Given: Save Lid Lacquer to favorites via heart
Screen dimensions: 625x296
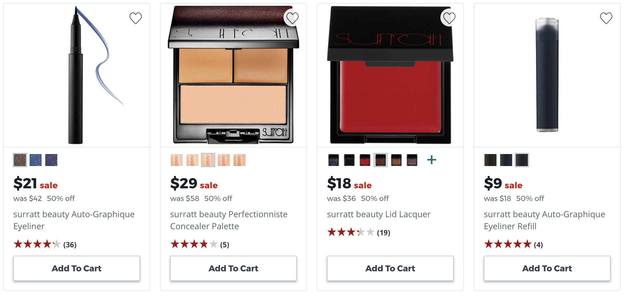Looking at the screenshot, I should coord(449,18).
